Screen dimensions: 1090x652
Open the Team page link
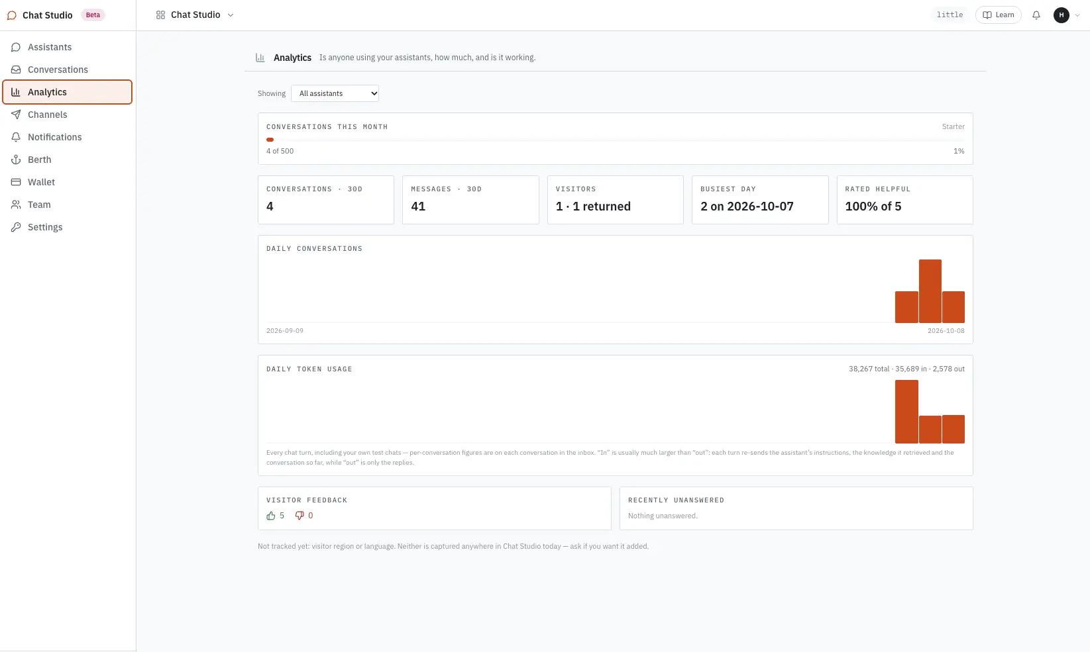click(68, 205)
